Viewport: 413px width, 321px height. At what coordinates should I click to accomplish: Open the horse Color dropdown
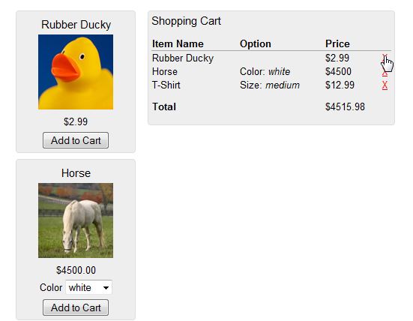coord(88,287)
